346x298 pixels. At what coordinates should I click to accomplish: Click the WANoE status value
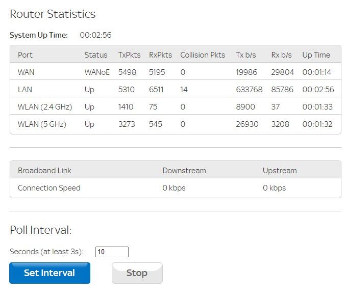point(97,72)
